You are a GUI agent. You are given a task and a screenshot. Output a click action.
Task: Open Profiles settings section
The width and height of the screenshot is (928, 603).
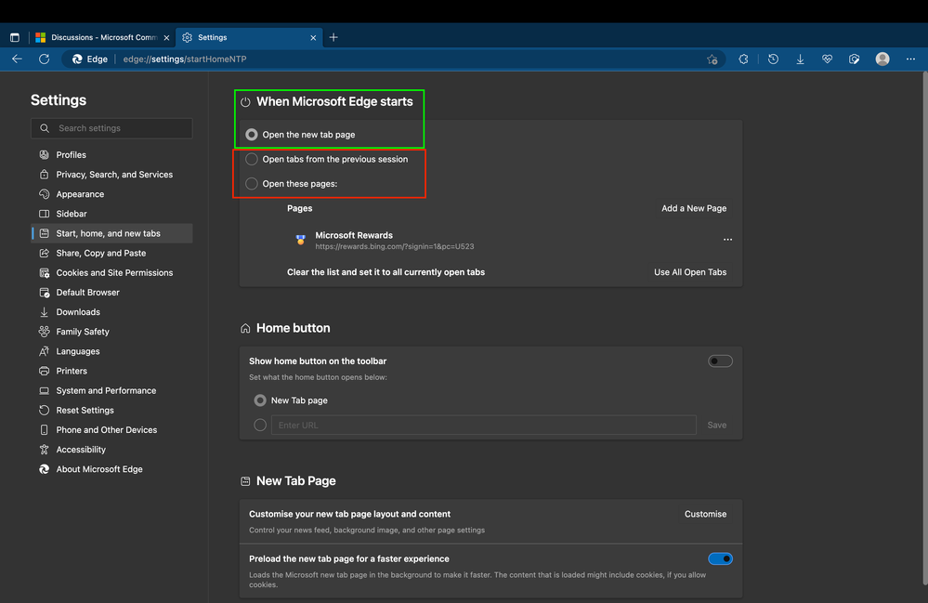(x=111, y=154)
